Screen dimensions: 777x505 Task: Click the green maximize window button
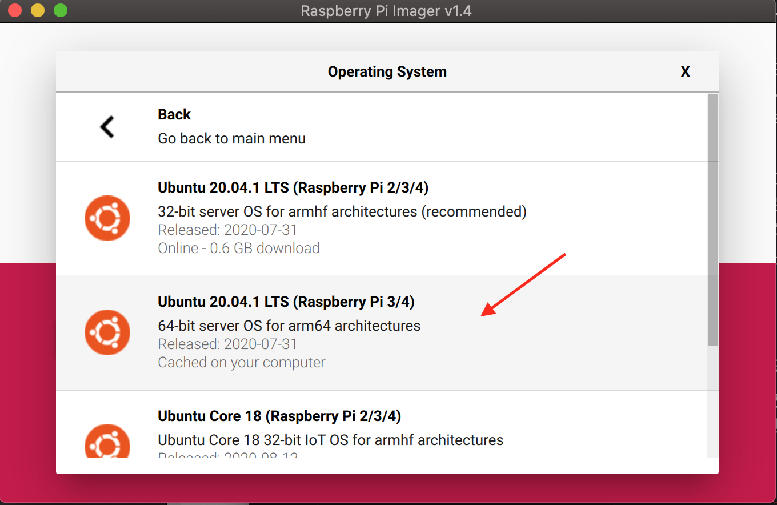point(60,10)
